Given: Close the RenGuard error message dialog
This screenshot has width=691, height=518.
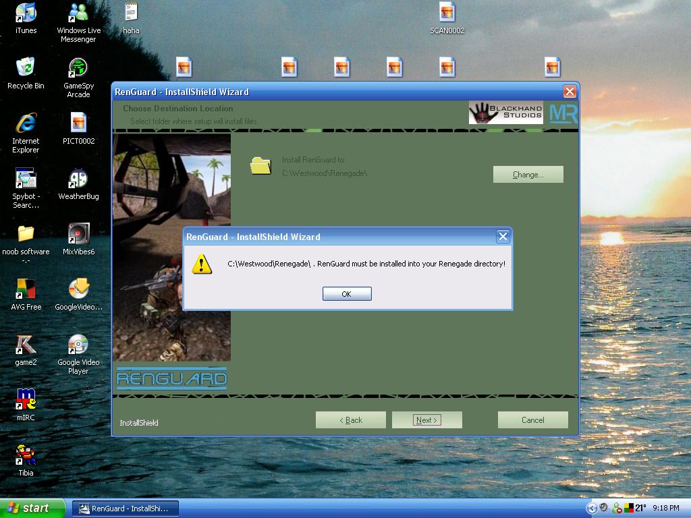Looking at the screenshot, I should click(502, 236).
